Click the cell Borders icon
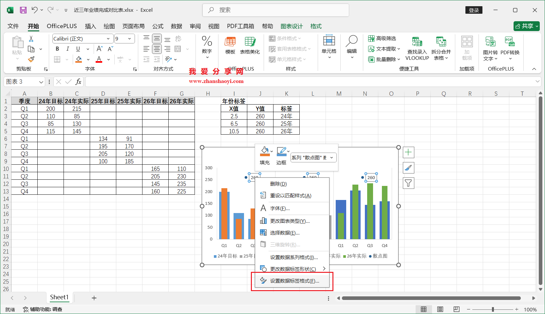The width and height of the screenshot is (545, 314). (57, 59)
